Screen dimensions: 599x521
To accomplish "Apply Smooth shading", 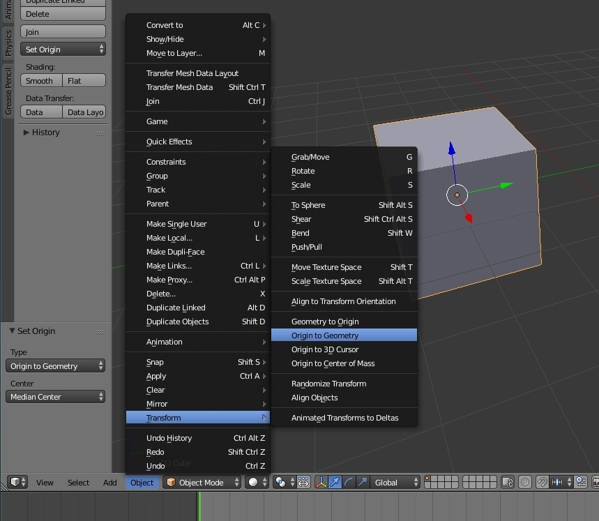I will 41,81.
